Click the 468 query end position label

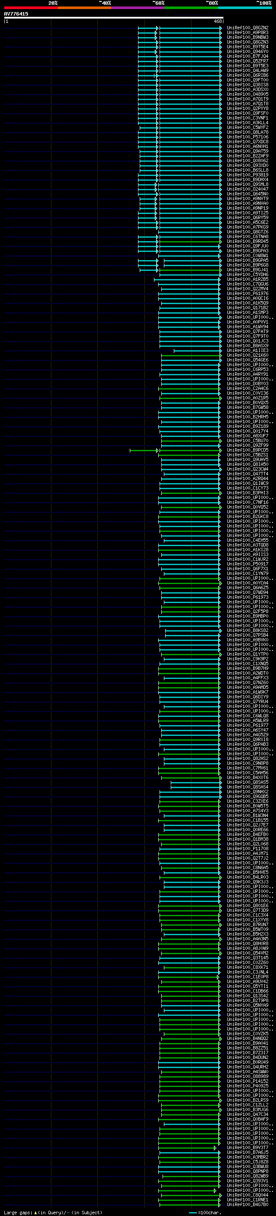217,21
